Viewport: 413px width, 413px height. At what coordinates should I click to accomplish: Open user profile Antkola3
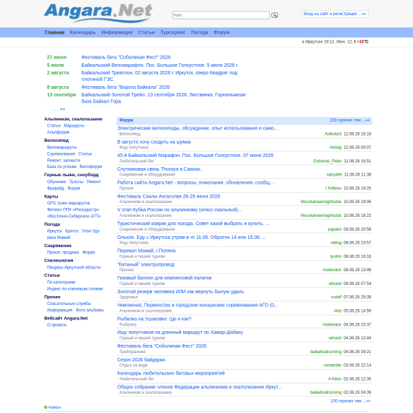point(333,134)
